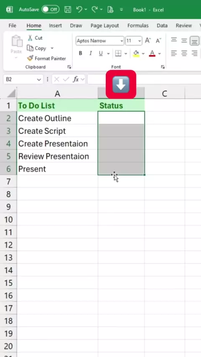Open the Insert ribbon tab
The image size is (201, 357).
tap(55, 26)
